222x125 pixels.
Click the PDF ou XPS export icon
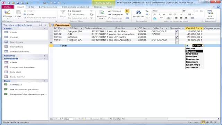click(210, 12)
